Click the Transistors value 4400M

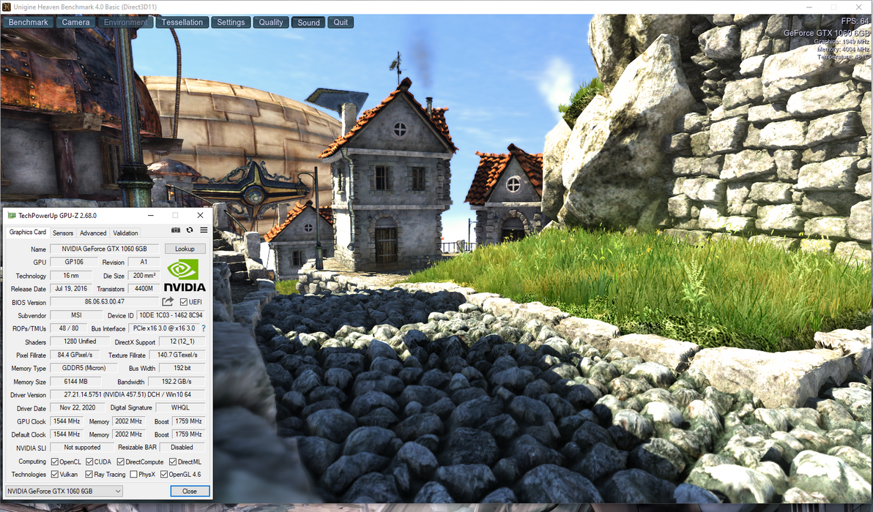[x=144, y=288]
